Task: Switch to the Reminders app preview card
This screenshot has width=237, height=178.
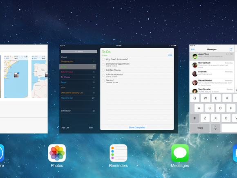Action: [118, 89]
